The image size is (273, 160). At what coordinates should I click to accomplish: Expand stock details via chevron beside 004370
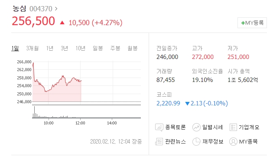pos(56,9)
